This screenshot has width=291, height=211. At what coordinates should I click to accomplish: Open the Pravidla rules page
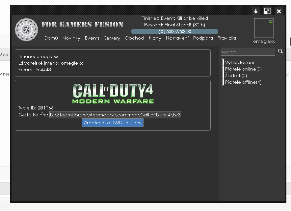(226, 38)
